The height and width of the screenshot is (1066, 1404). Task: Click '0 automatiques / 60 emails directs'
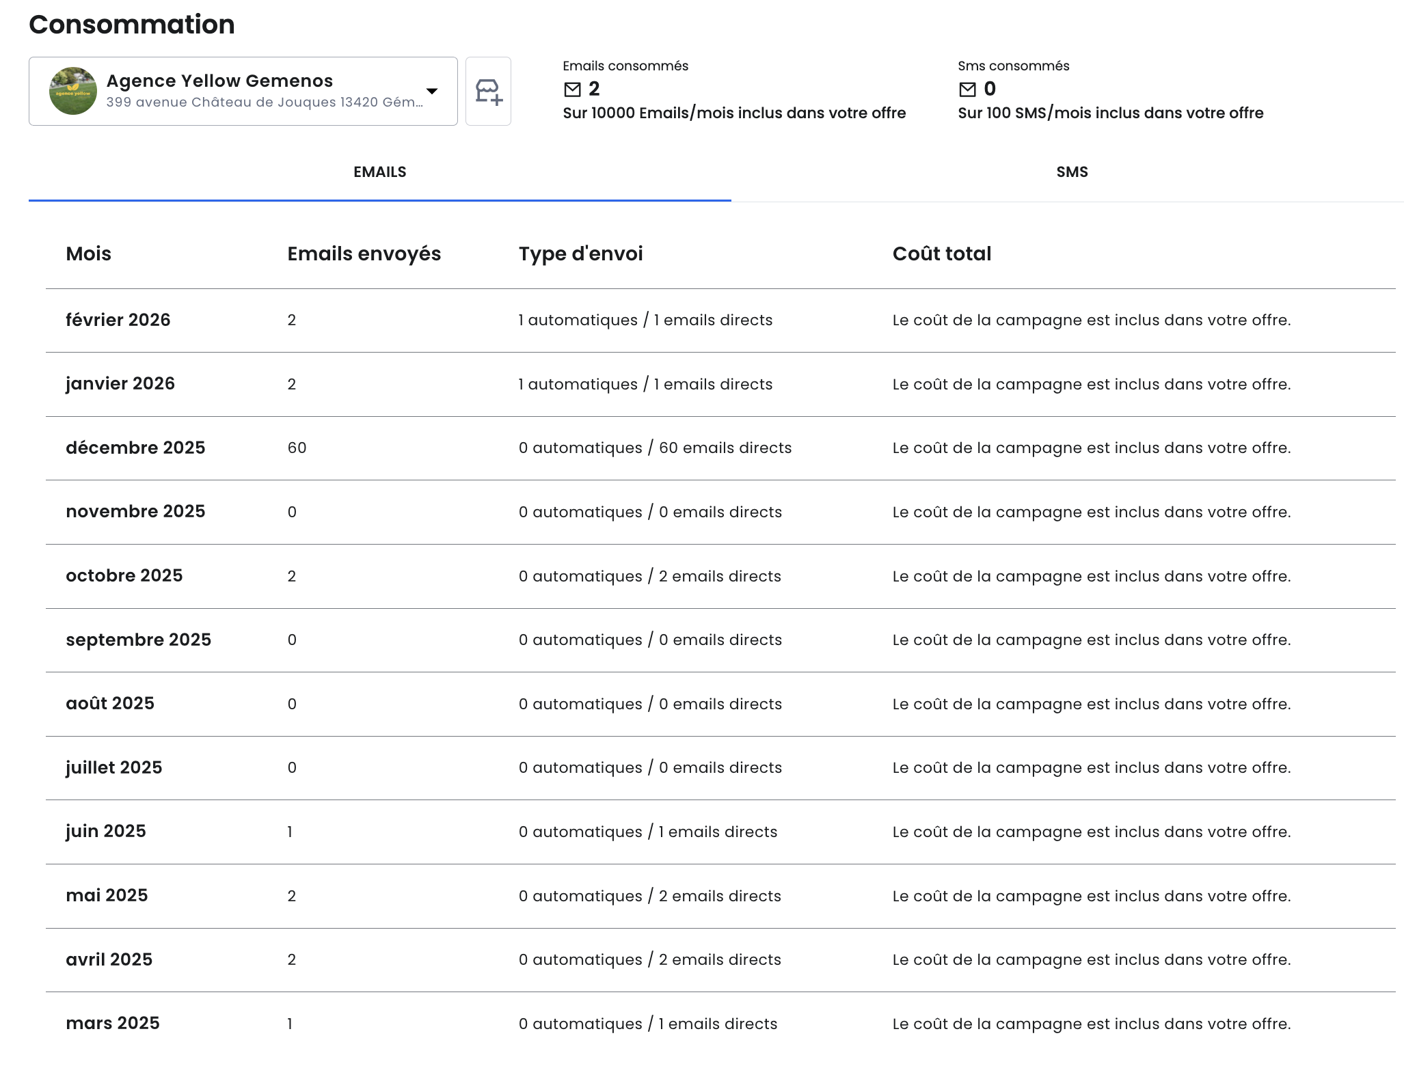(656, 448)
